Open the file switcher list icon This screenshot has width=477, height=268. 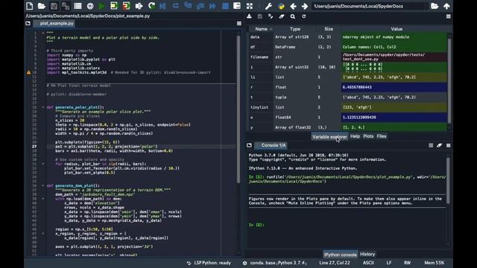[78, 6]
